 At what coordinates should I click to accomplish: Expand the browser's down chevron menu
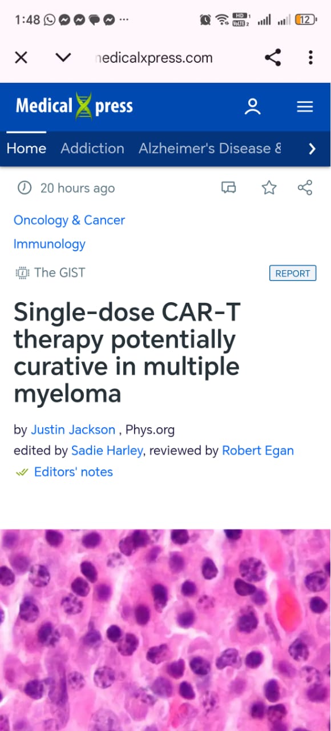[x=63, y=58]
